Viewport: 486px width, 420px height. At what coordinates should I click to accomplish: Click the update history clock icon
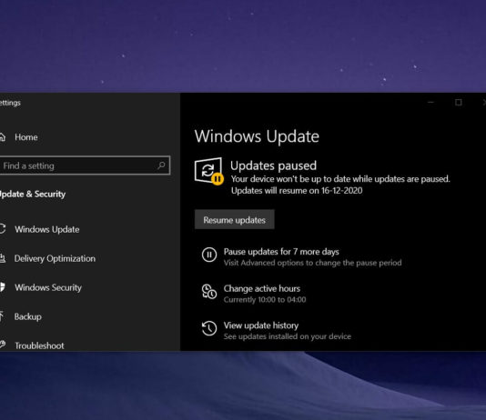pyautogui.click(x=209, y=328)
